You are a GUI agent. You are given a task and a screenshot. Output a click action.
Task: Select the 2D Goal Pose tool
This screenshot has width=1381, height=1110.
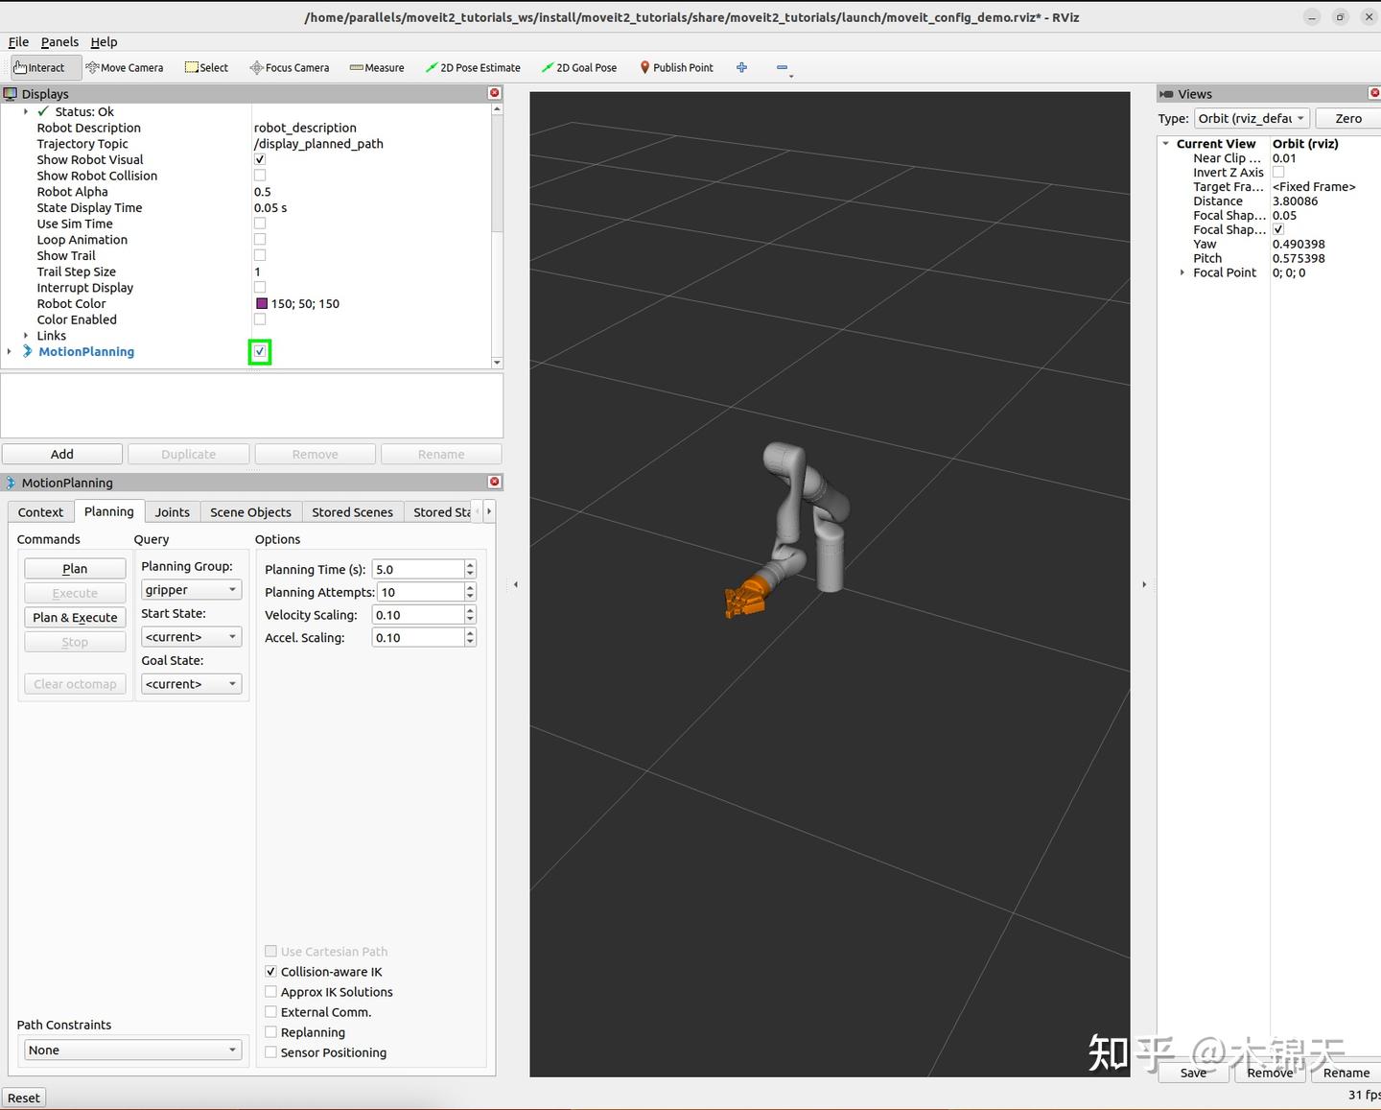[x=579, y=67]
